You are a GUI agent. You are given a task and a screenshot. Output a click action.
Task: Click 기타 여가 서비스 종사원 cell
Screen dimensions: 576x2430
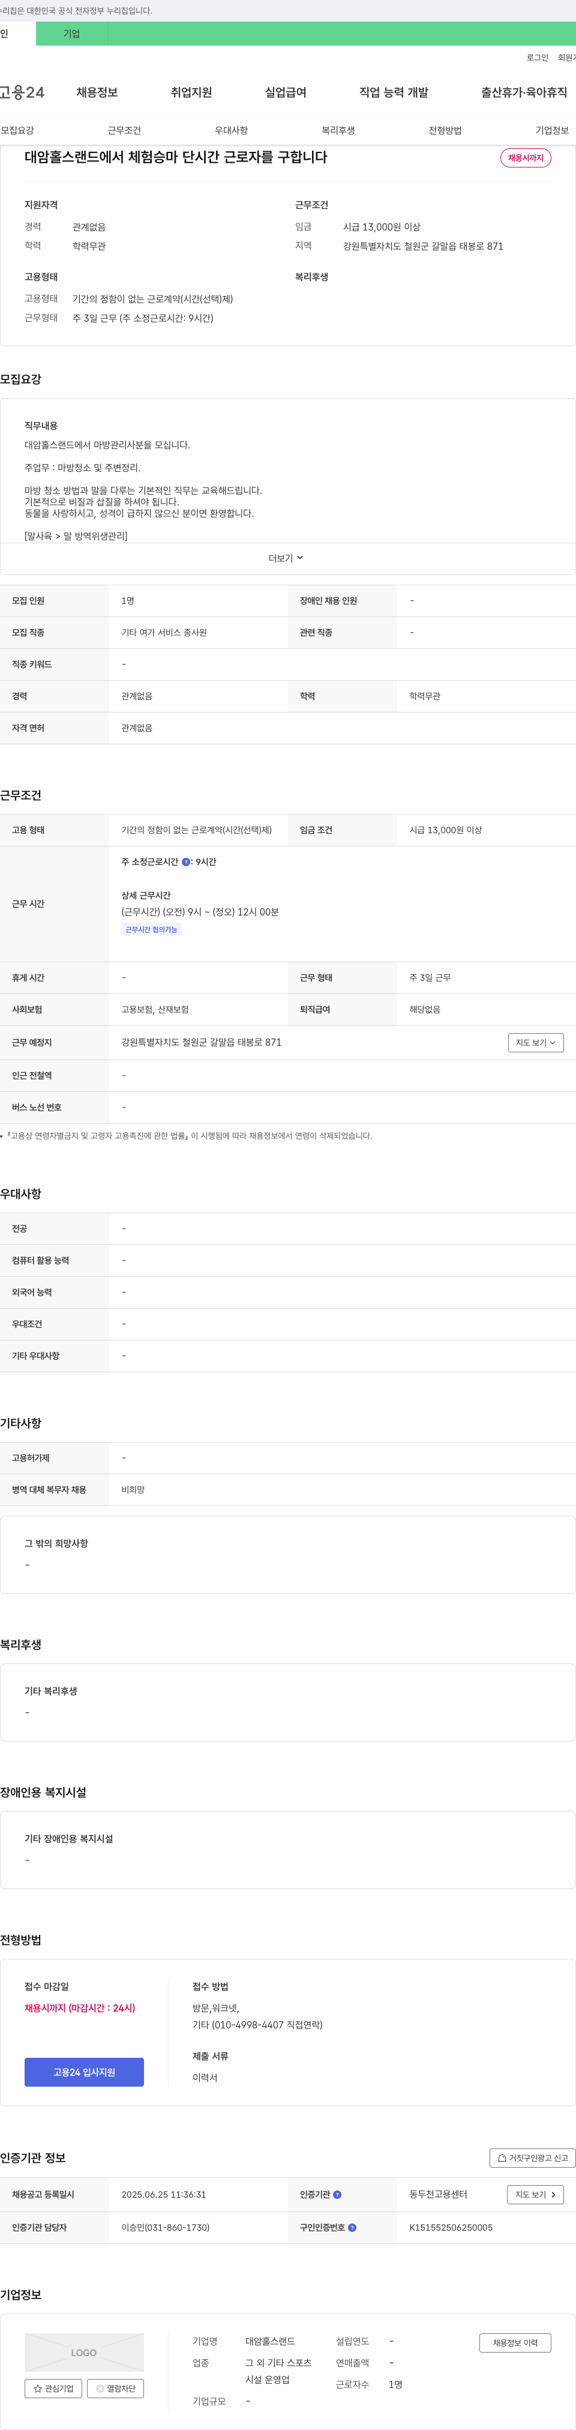pyautogui.click(x=164, y=633)
